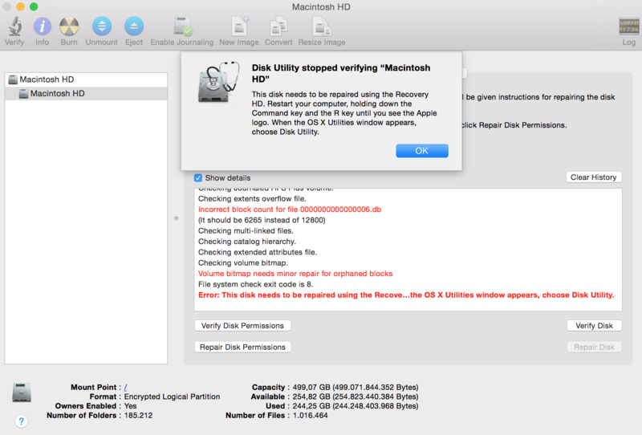Click the Verify Disk button
Viewport: 642px width, 435px height.
coord(594,326)
